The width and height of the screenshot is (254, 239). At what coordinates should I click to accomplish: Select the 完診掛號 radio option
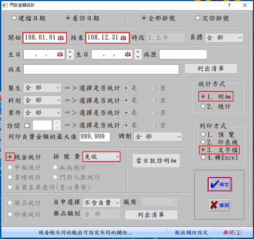[198, 19]
